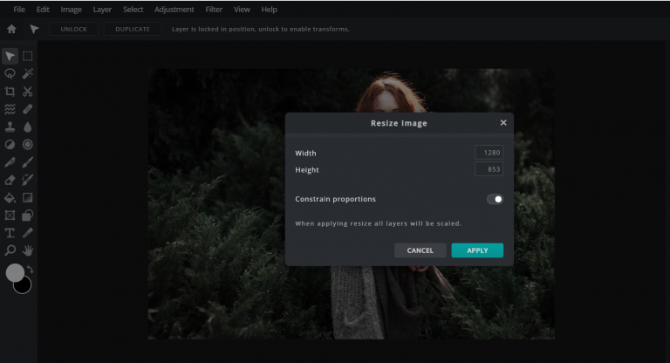Open the Image menu

tap(71, 10)
